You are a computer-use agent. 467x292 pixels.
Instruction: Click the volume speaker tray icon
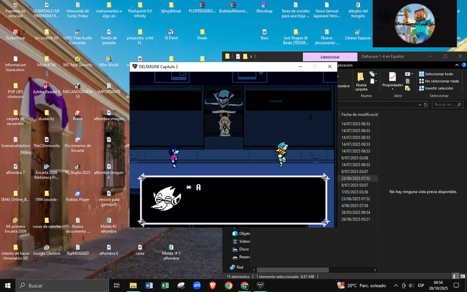pos(411,285)
